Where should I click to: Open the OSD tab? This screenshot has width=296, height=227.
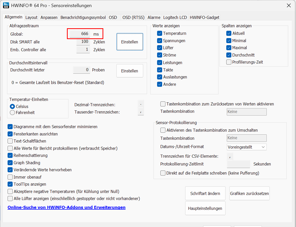point(113,18)
